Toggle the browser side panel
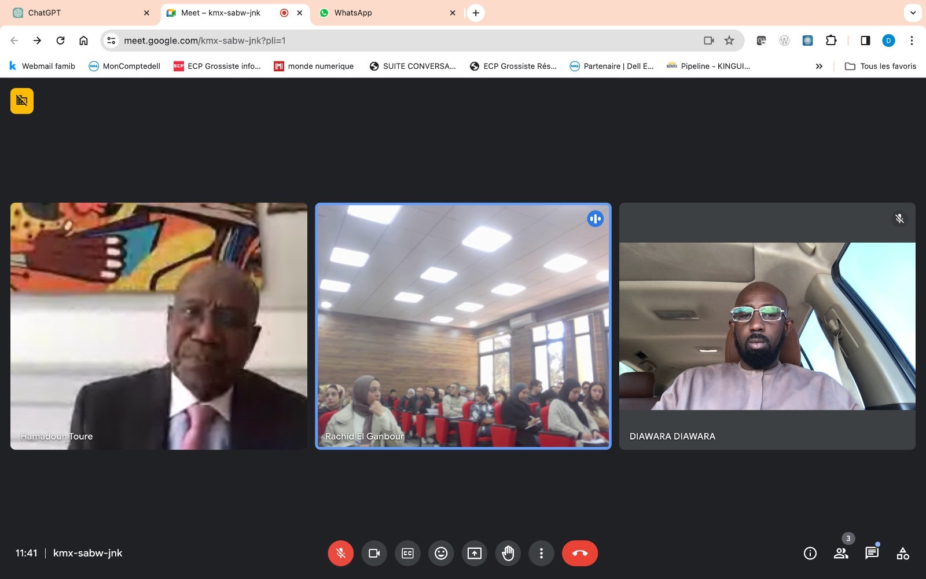This screenshot has height=579, width=926. 865,41
